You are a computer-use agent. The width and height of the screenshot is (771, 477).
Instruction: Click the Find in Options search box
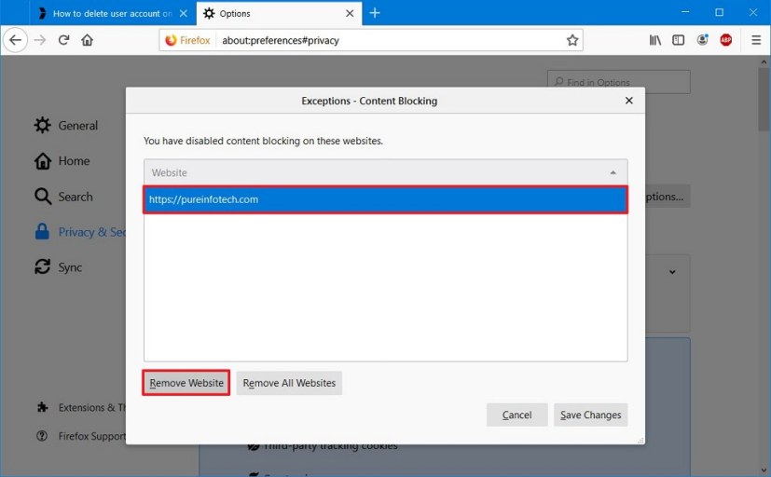click(x=618, y=82)
